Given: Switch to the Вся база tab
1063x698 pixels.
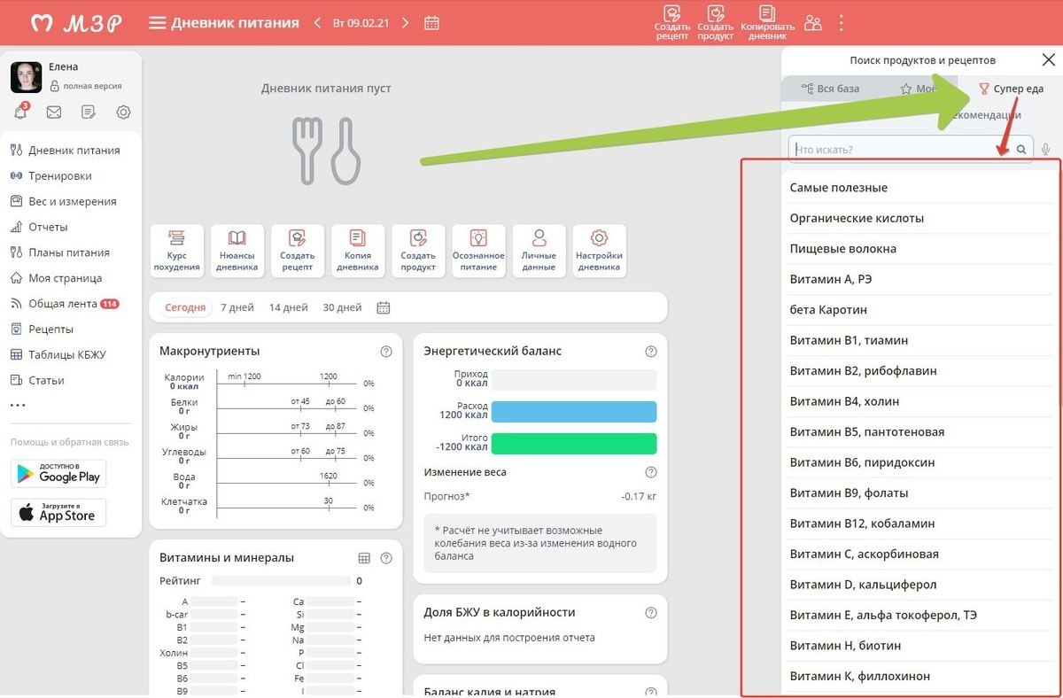Looking at the screenshot, I should tap(829, 89).
